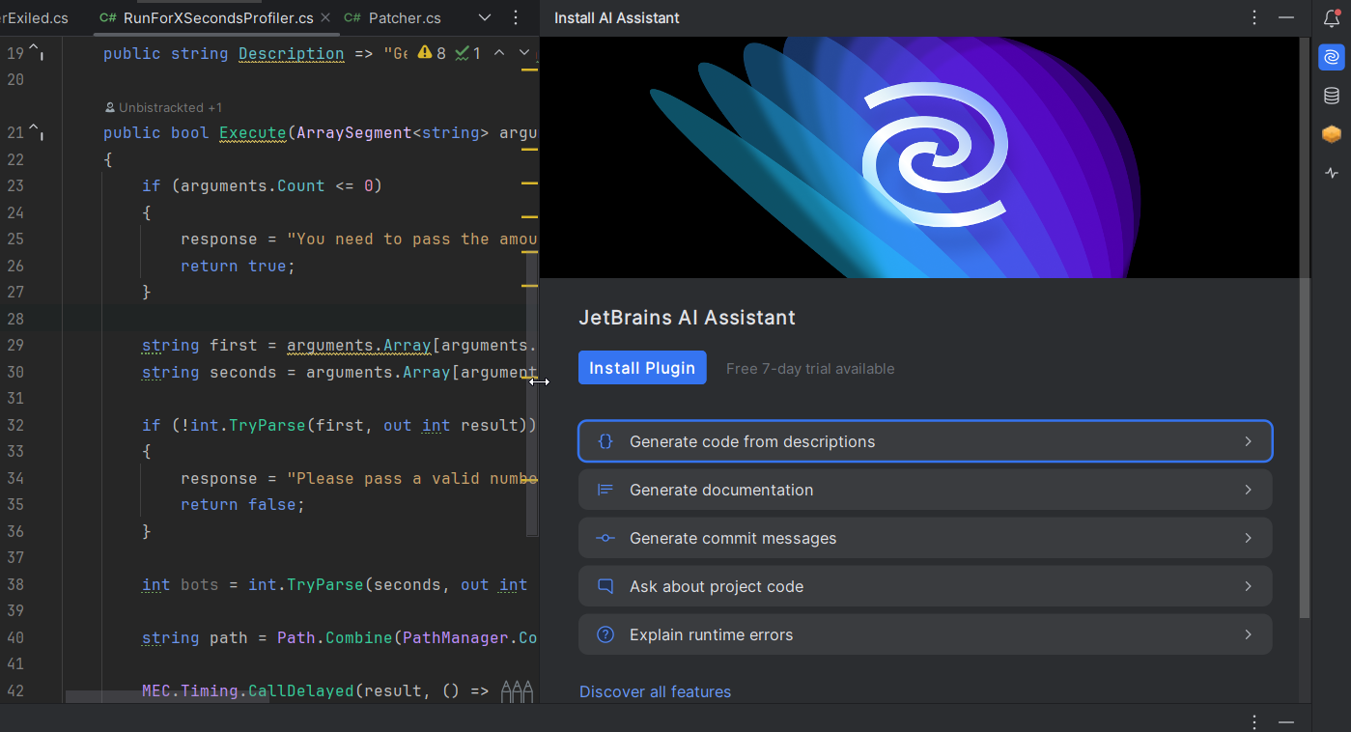
Task: Select Explain runtime errors item
Action: [x=925, y=634]
